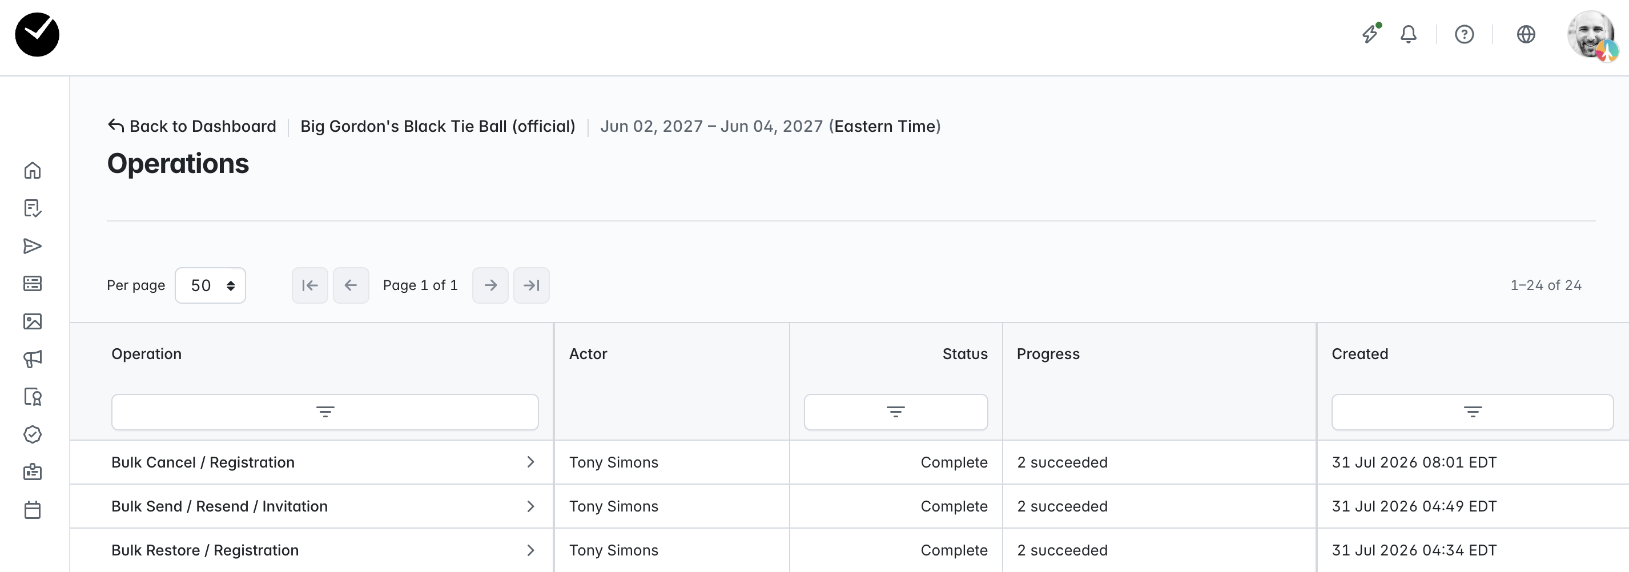Go back to Dashboard
The width and height of the screenshot is (1629, 572).
[192, 126]
